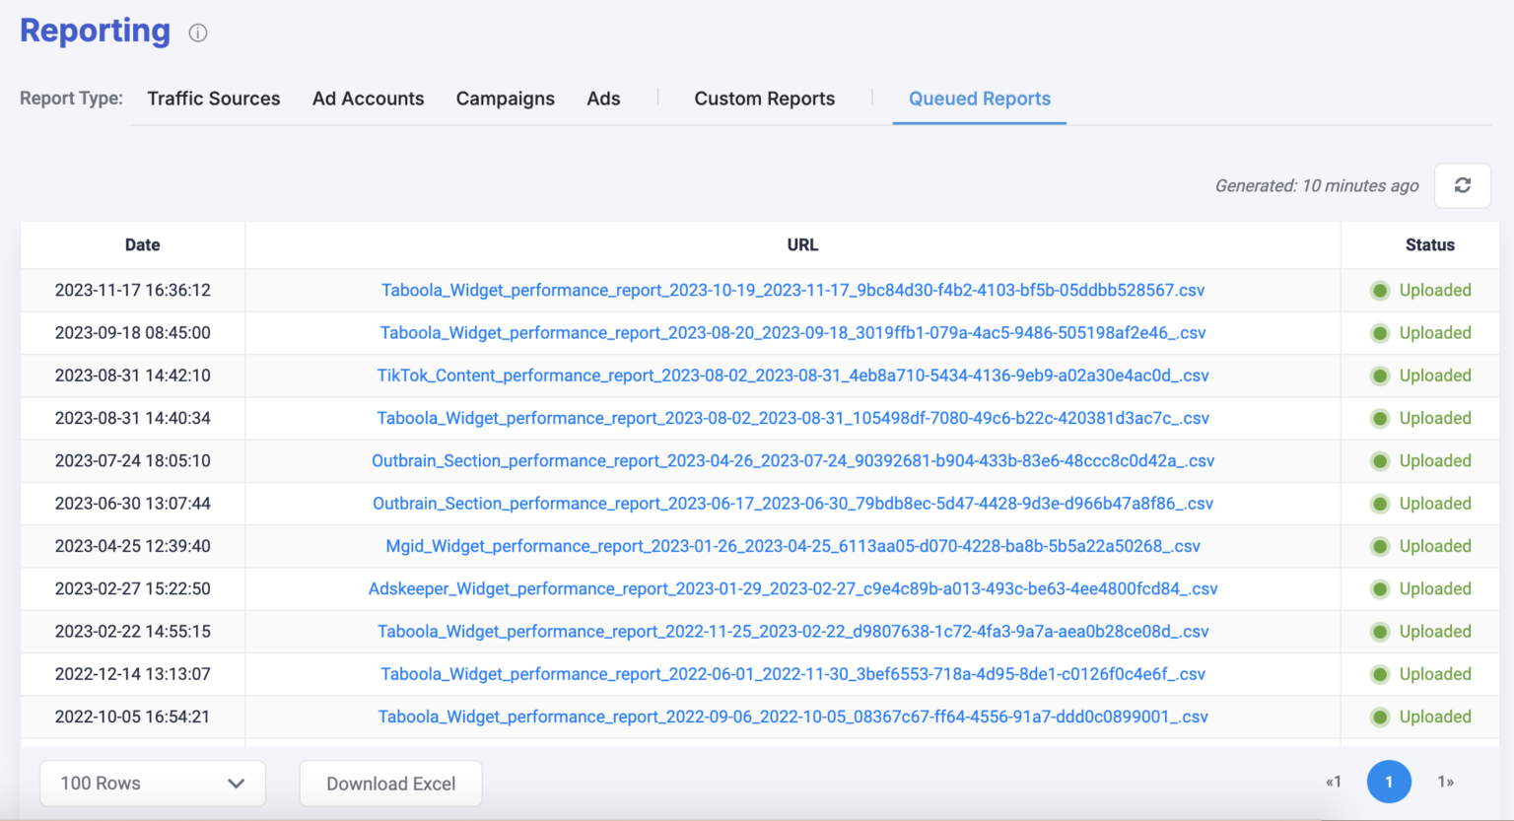This screenshot has width=1514, height=821.
Task: Select the Queued Reports tab
Action: click(979, 99)
